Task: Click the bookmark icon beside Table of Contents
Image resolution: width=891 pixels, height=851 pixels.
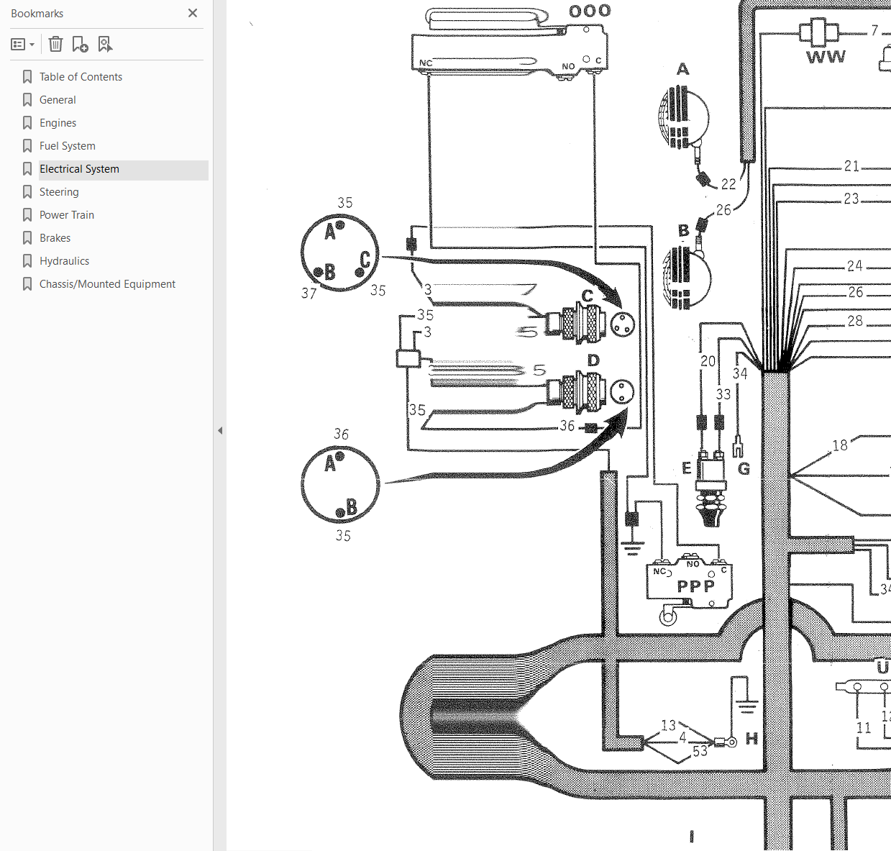Action: 27,77
